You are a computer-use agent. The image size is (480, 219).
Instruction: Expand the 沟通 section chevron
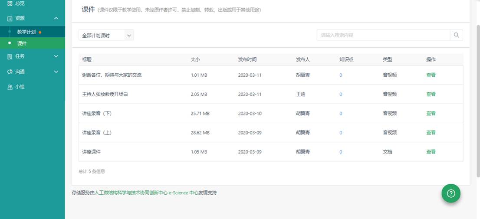click(x=56, y=72)
